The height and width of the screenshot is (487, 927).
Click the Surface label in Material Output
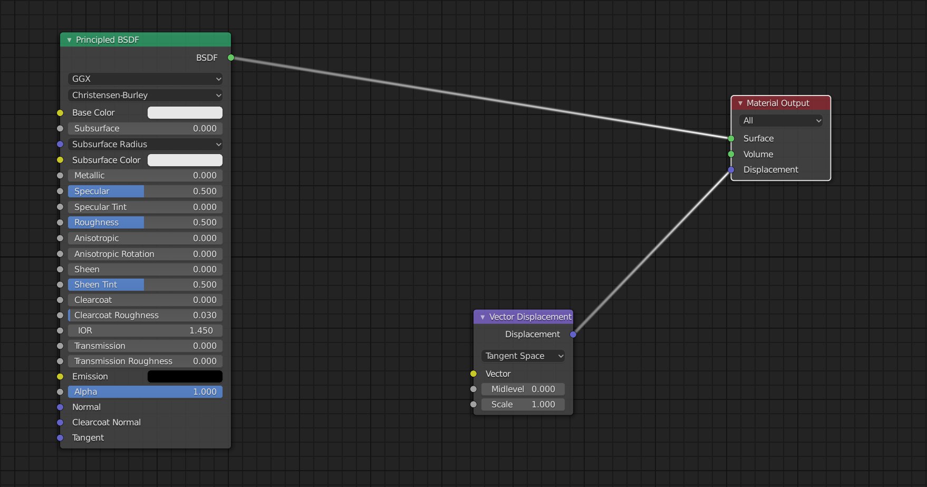pos(758,138)
